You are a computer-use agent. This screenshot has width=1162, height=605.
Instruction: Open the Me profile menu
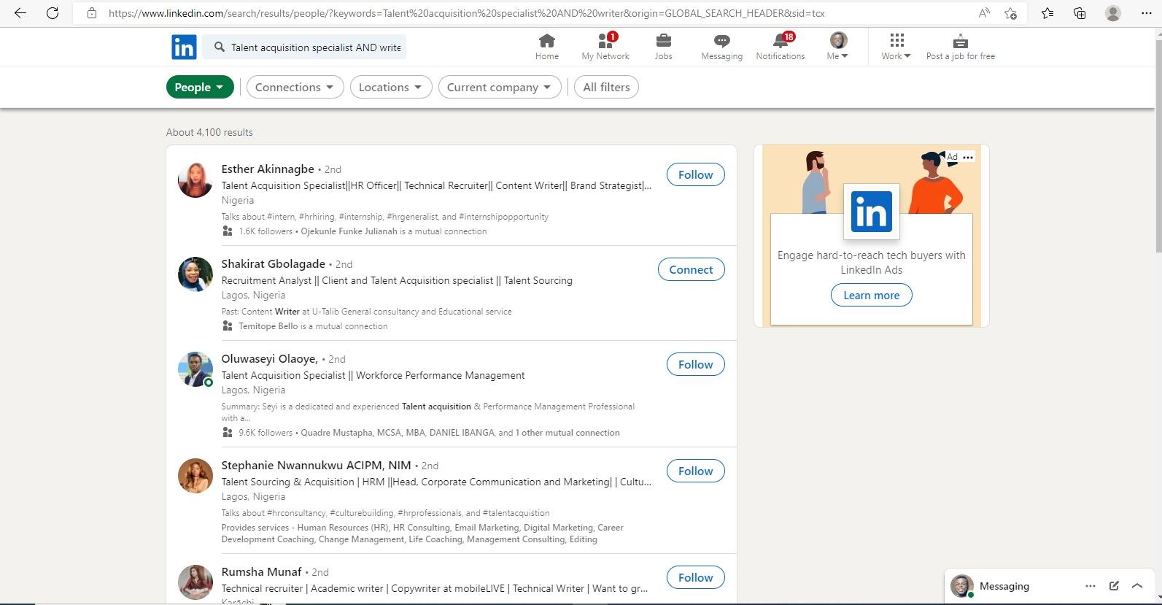pyautogui.click(x=838, y=47)
